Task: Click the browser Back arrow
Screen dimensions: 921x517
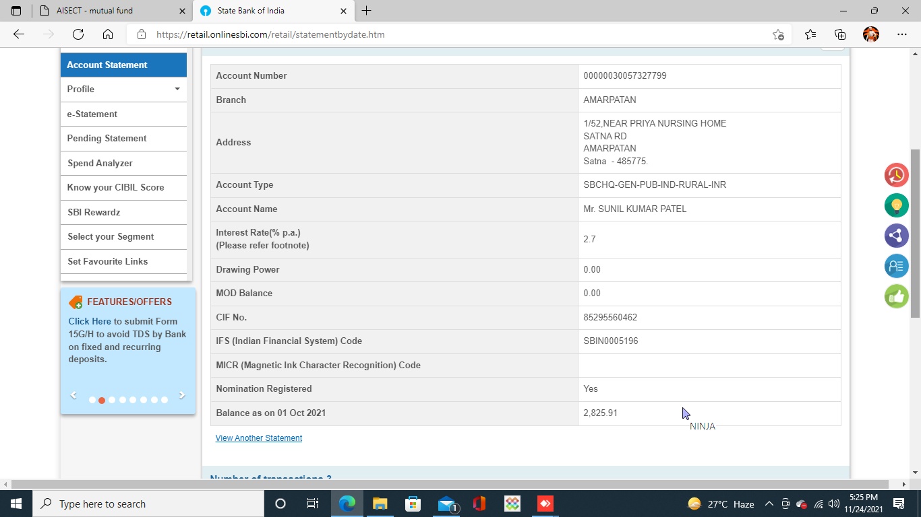Action: (19, 34)
